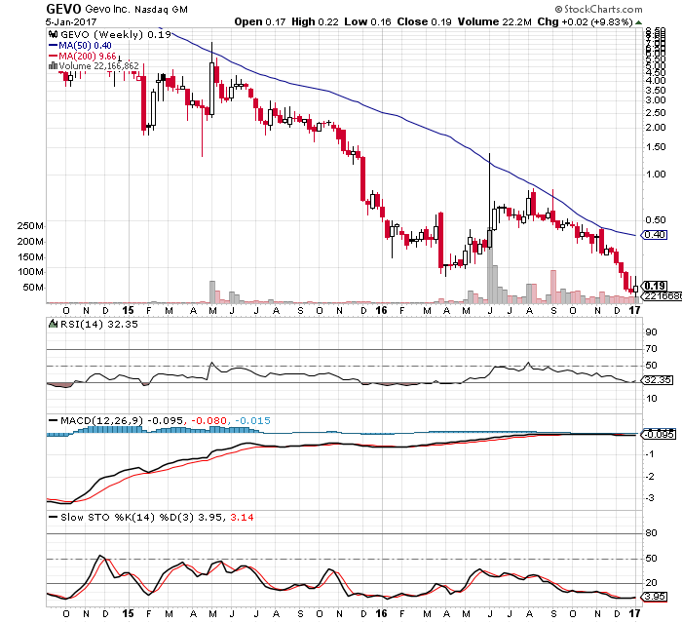Click the 50M volume axis label

tap(33, 288)
